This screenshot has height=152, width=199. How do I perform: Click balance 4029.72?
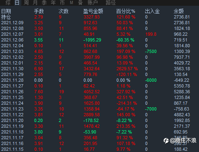tap(182, 63)
